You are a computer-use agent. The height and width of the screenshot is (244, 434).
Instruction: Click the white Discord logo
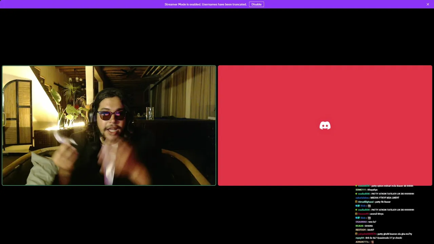pyautogui.click(x=325, y=126)
